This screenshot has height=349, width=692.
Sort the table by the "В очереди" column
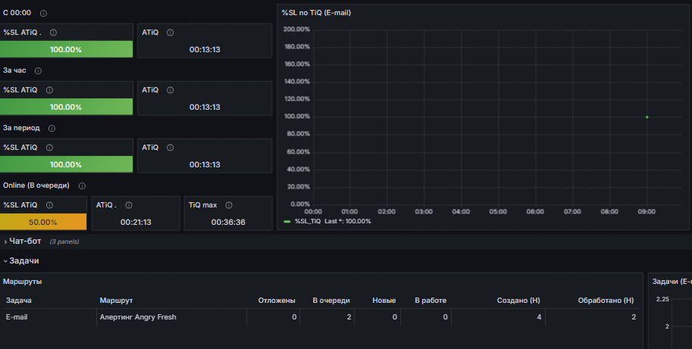331,301
